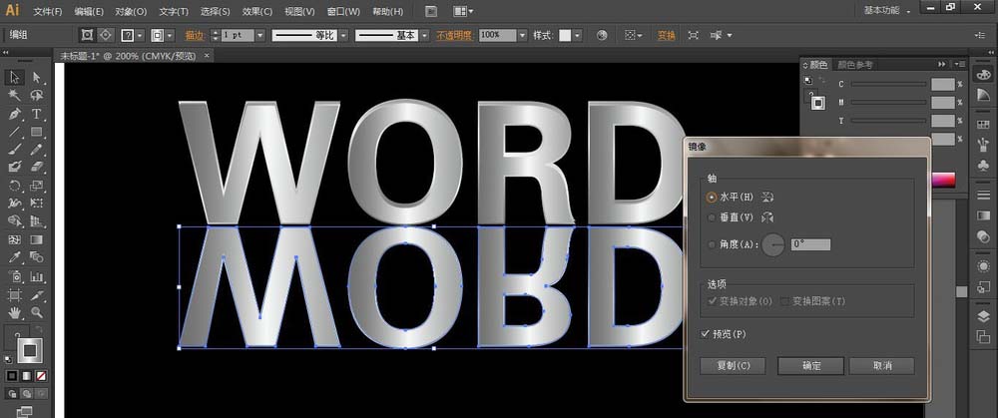Open the Stroke panel icon in dock
The image size is (998, 418).
coord(983,195)
